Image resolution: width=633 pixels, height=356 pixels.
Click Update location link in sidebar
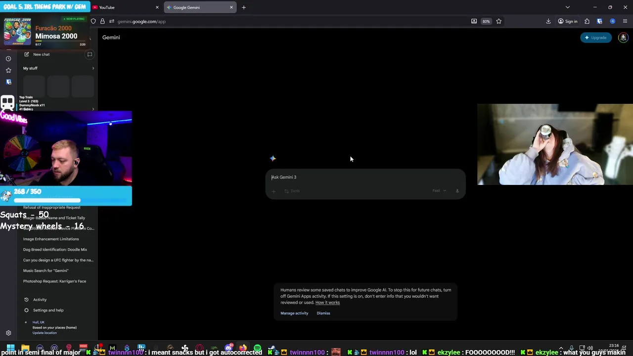coord(45,333)
